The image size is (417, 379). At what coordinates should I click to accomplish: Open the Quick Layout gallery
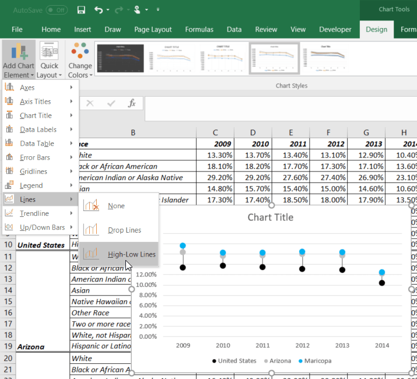pyautogui.click(x=49, y=60)
